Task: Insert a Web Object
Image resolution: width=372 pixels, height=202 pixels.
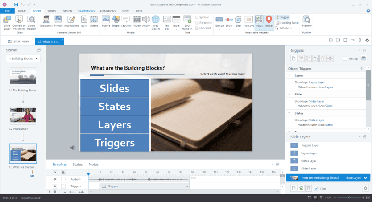Action: (155, 21)
